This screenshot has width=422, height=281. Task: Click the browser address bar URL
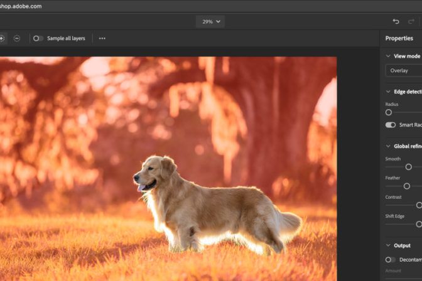point(21,6)
